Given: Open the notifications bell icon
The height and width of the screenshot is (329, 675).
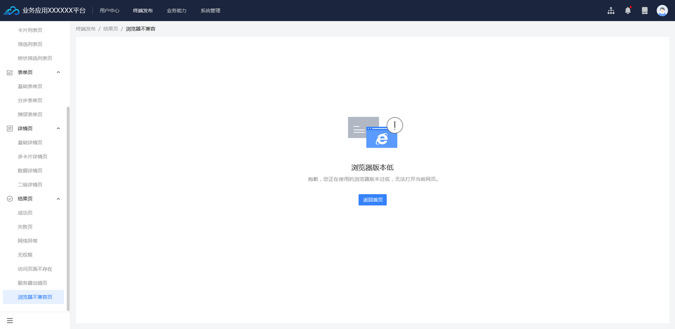Looking at the screenshot, I should click(628, 10).
